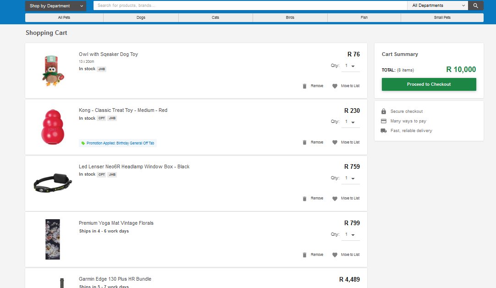Click the '13 x 20cm' size text
The height and width of the screenshot is (288, 496).
coord(86,61)
